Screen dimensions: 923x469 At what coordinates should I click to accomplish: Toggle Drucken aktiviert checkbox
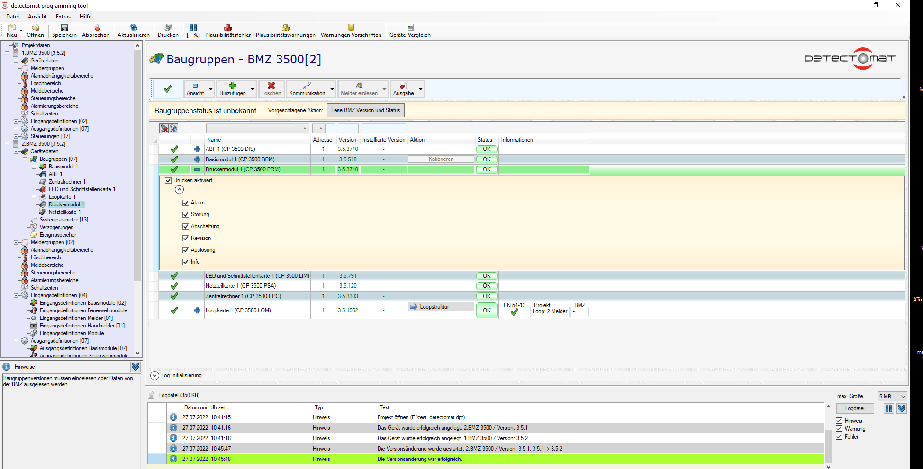tap(168, 180)
